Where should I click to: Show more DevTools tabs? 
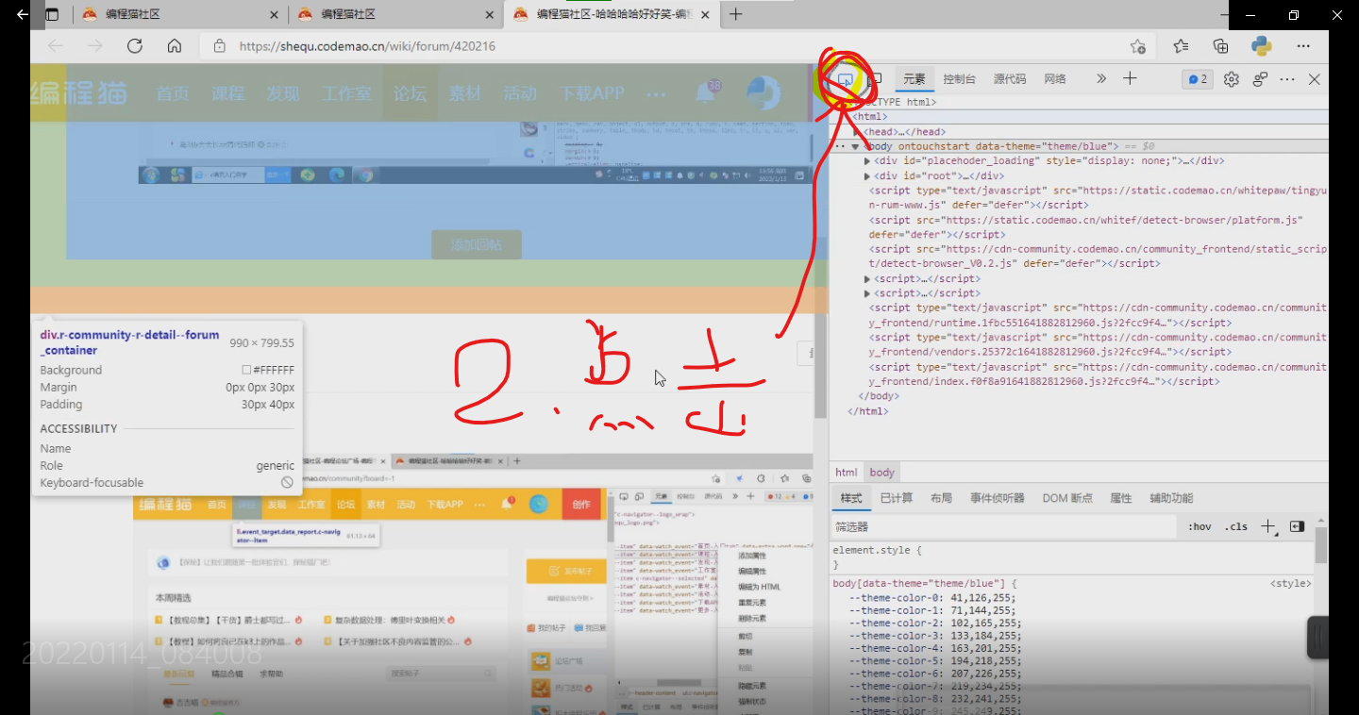(x=1100, y=79)
